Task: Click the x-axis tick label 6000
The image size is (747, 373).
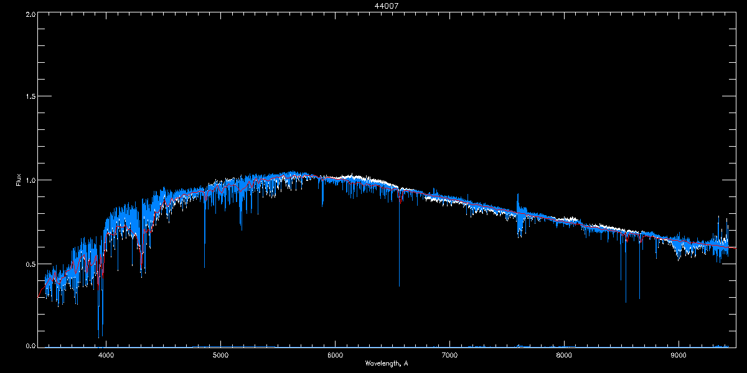Action: 335,356
